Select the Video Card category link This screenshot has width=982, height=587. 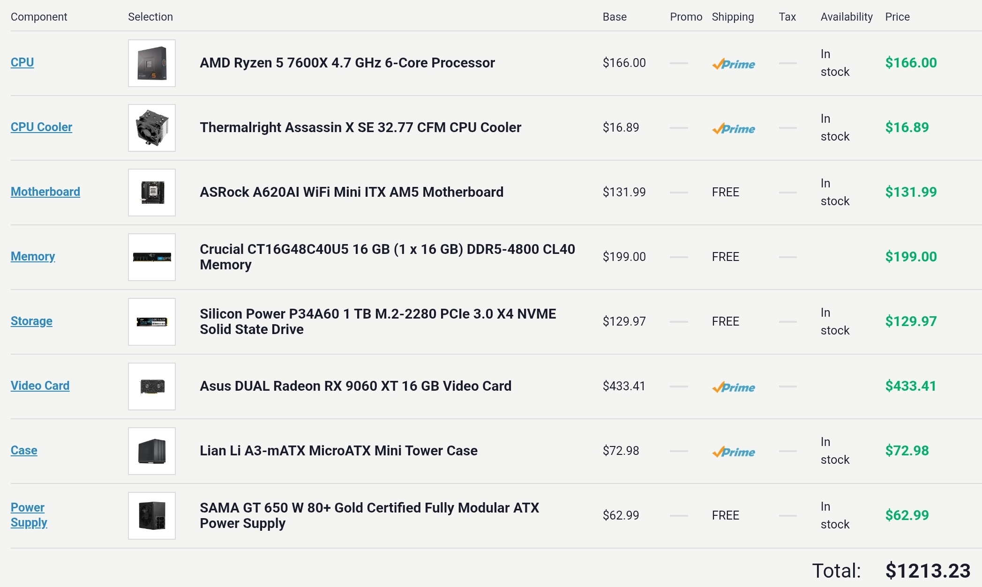(40, 386)
